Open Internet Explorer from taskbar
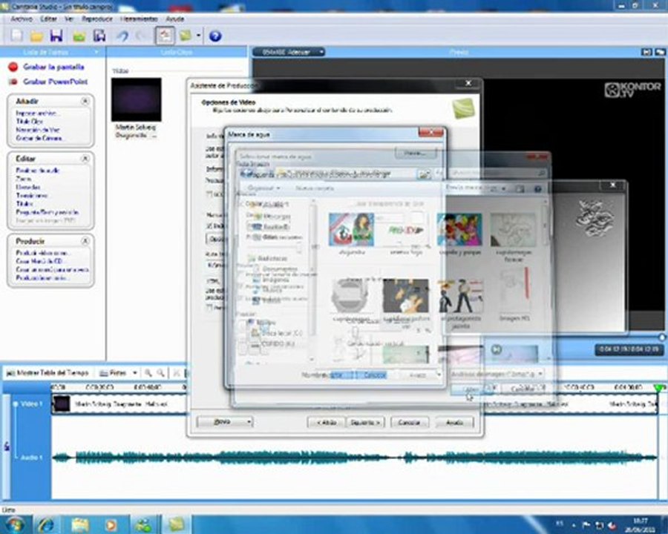The width and height of the screenshot is (668, 534). click(x=45, y=524)
